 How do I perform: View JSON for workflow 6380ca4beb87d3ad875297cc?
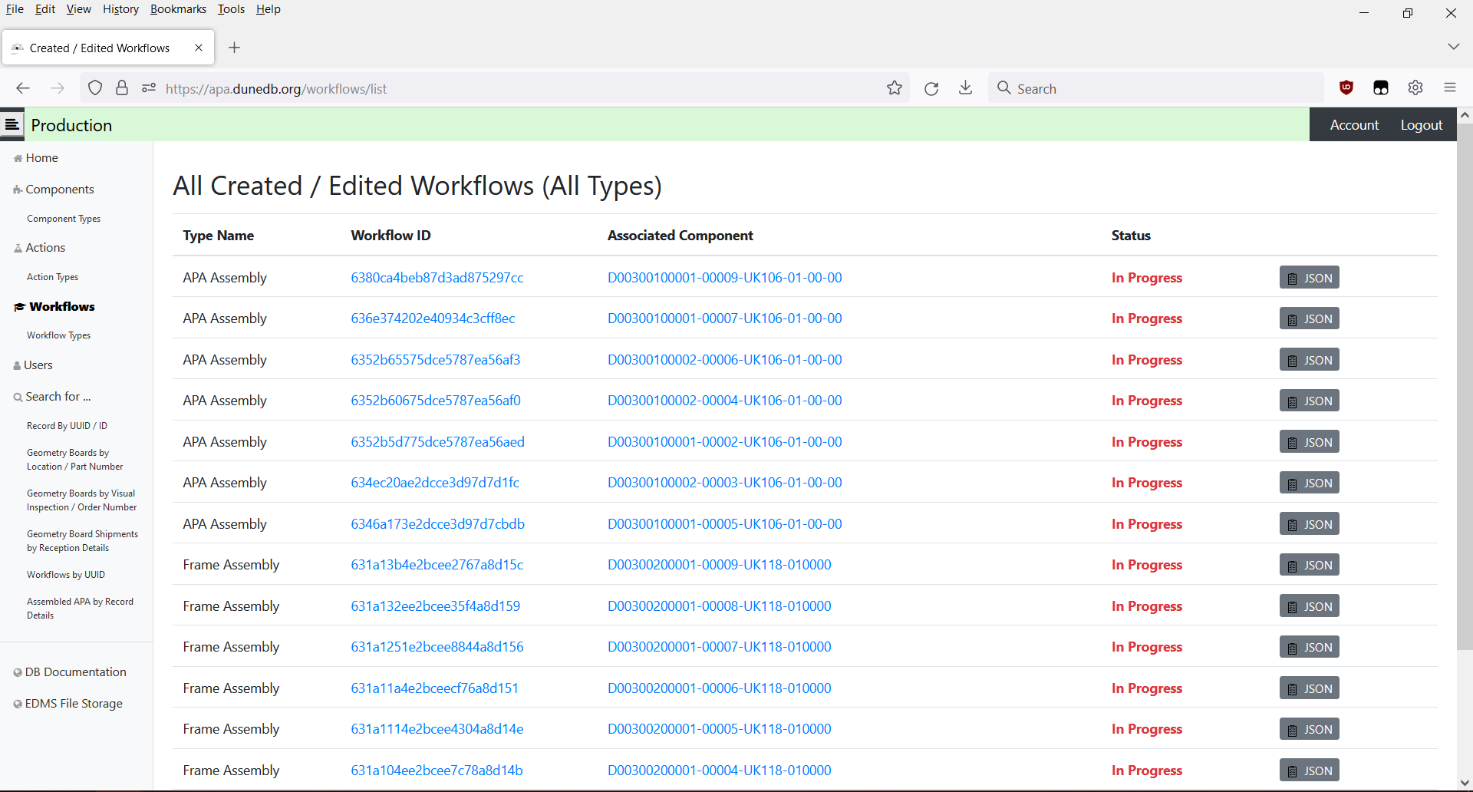1309,278
